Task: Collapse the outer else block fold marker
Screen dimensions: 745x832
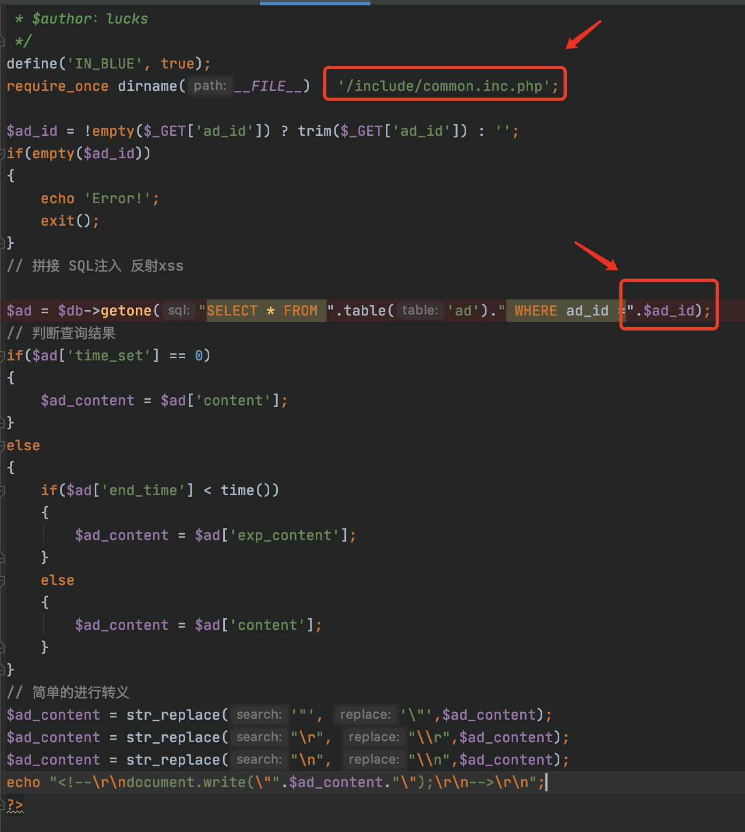Action: 3,445
